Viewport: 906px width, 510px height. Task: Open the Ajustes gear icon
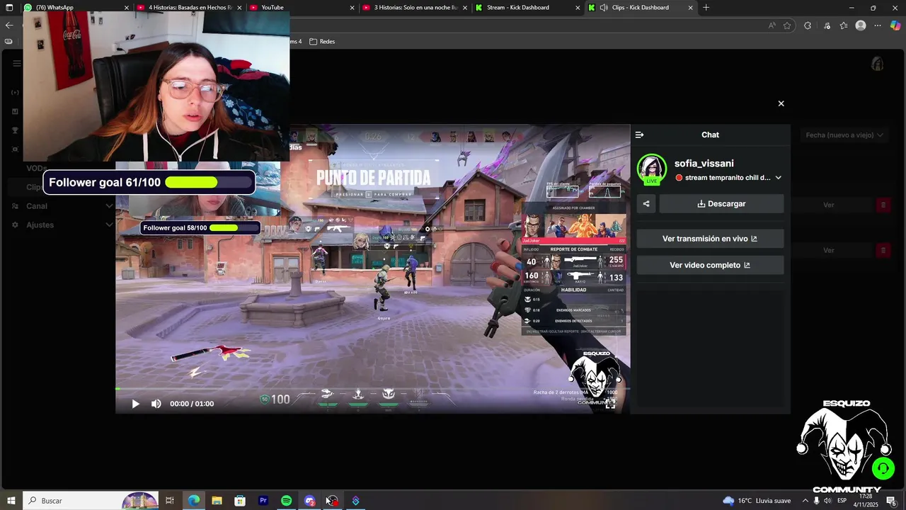(x=15, y=225)
